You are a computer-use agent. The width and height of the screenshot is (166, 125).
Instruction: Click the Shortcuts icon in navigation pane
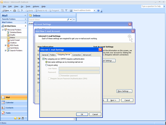(22, 118)
